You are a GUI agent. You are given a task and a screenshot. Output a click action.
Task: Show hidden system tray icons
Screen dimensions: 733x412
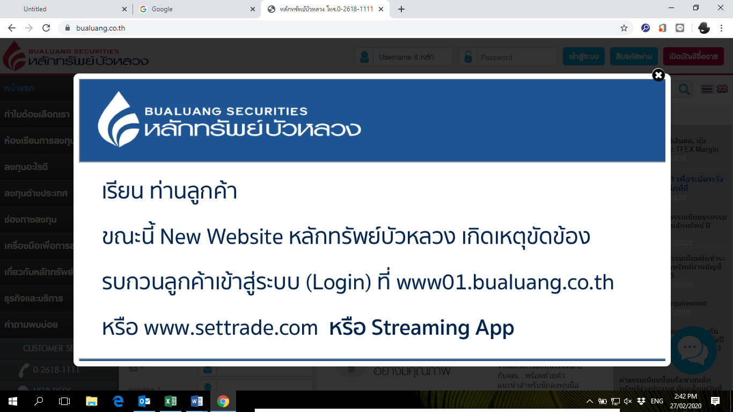pyautogui.click(x=590, y=401)
